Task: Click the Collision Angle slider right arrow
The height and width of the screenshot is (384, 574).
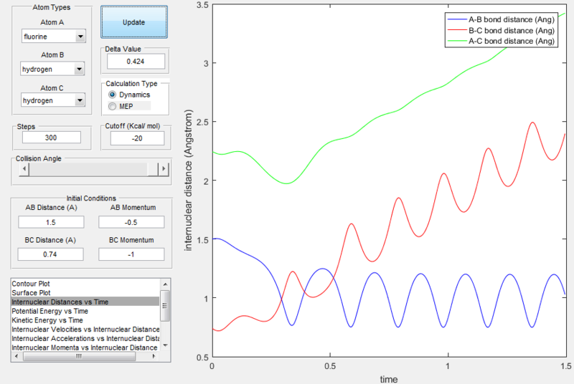Action: (164, 169)
